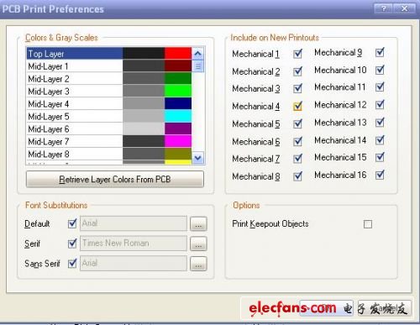Open font browser for Sans Serif font
The image size is (420, 325).
[x=198, y=264]
